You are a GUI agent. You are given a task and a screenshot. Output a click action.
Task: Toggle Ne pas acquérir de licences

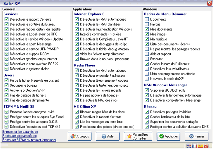tap(77, 95)
